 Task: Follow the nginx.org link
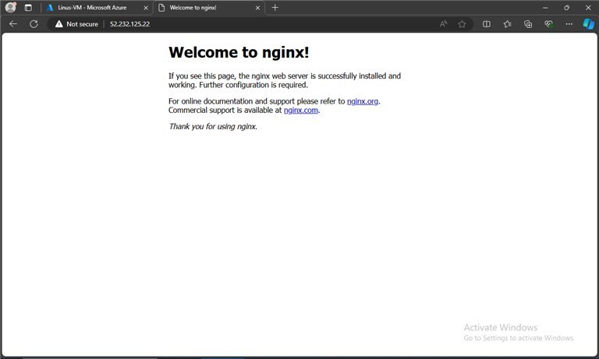point(363,101)
